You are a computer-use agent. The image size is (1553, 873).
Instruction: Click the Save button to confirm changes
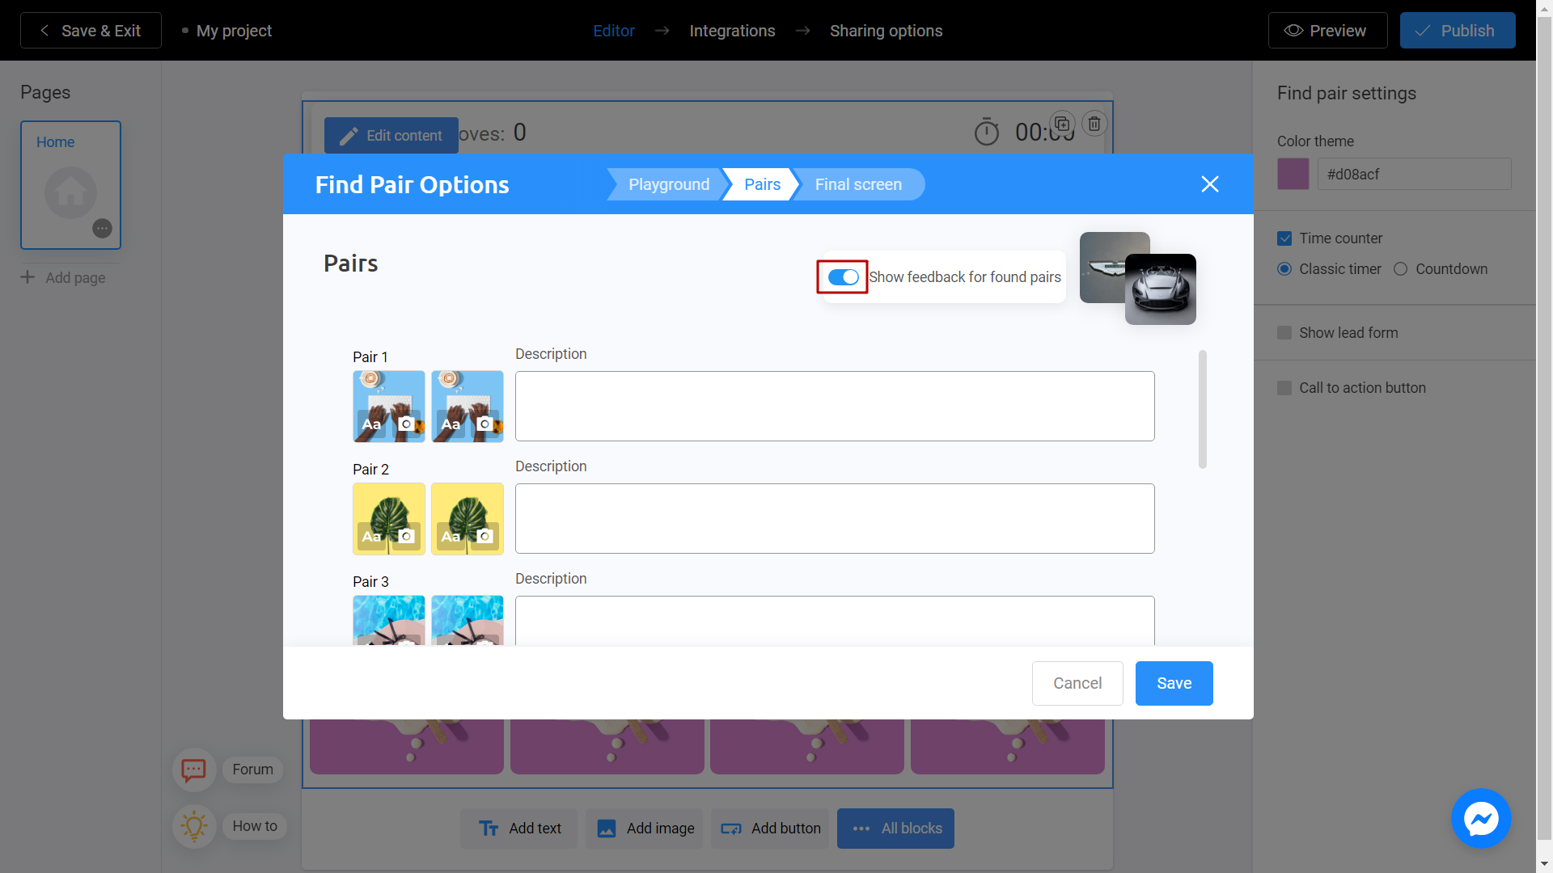(x=1174, y=683)
